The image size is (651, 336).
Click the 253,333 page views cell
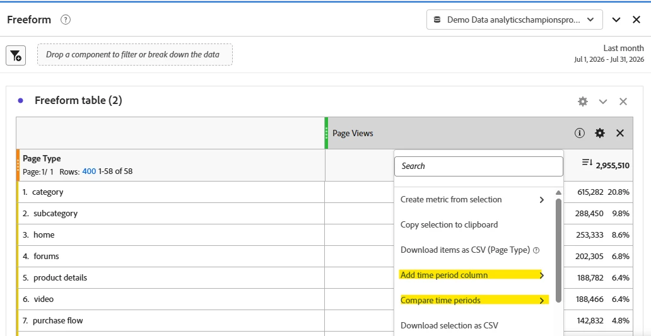coord(590,235)
